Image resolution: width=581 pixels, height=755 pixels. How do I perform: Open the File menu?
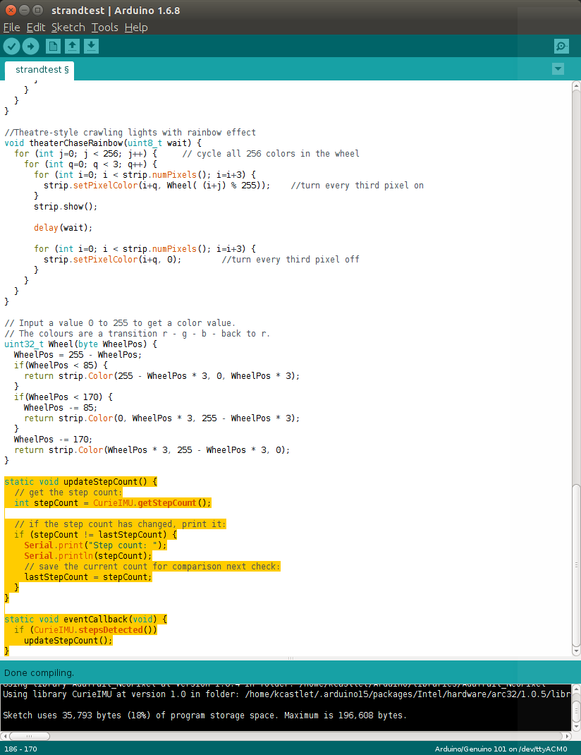point(11,27)
